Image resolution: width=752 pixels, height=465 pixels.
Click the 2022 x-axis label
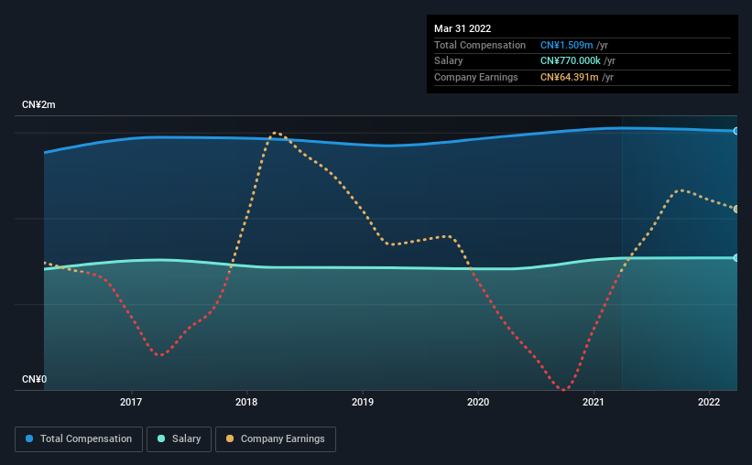709,402
